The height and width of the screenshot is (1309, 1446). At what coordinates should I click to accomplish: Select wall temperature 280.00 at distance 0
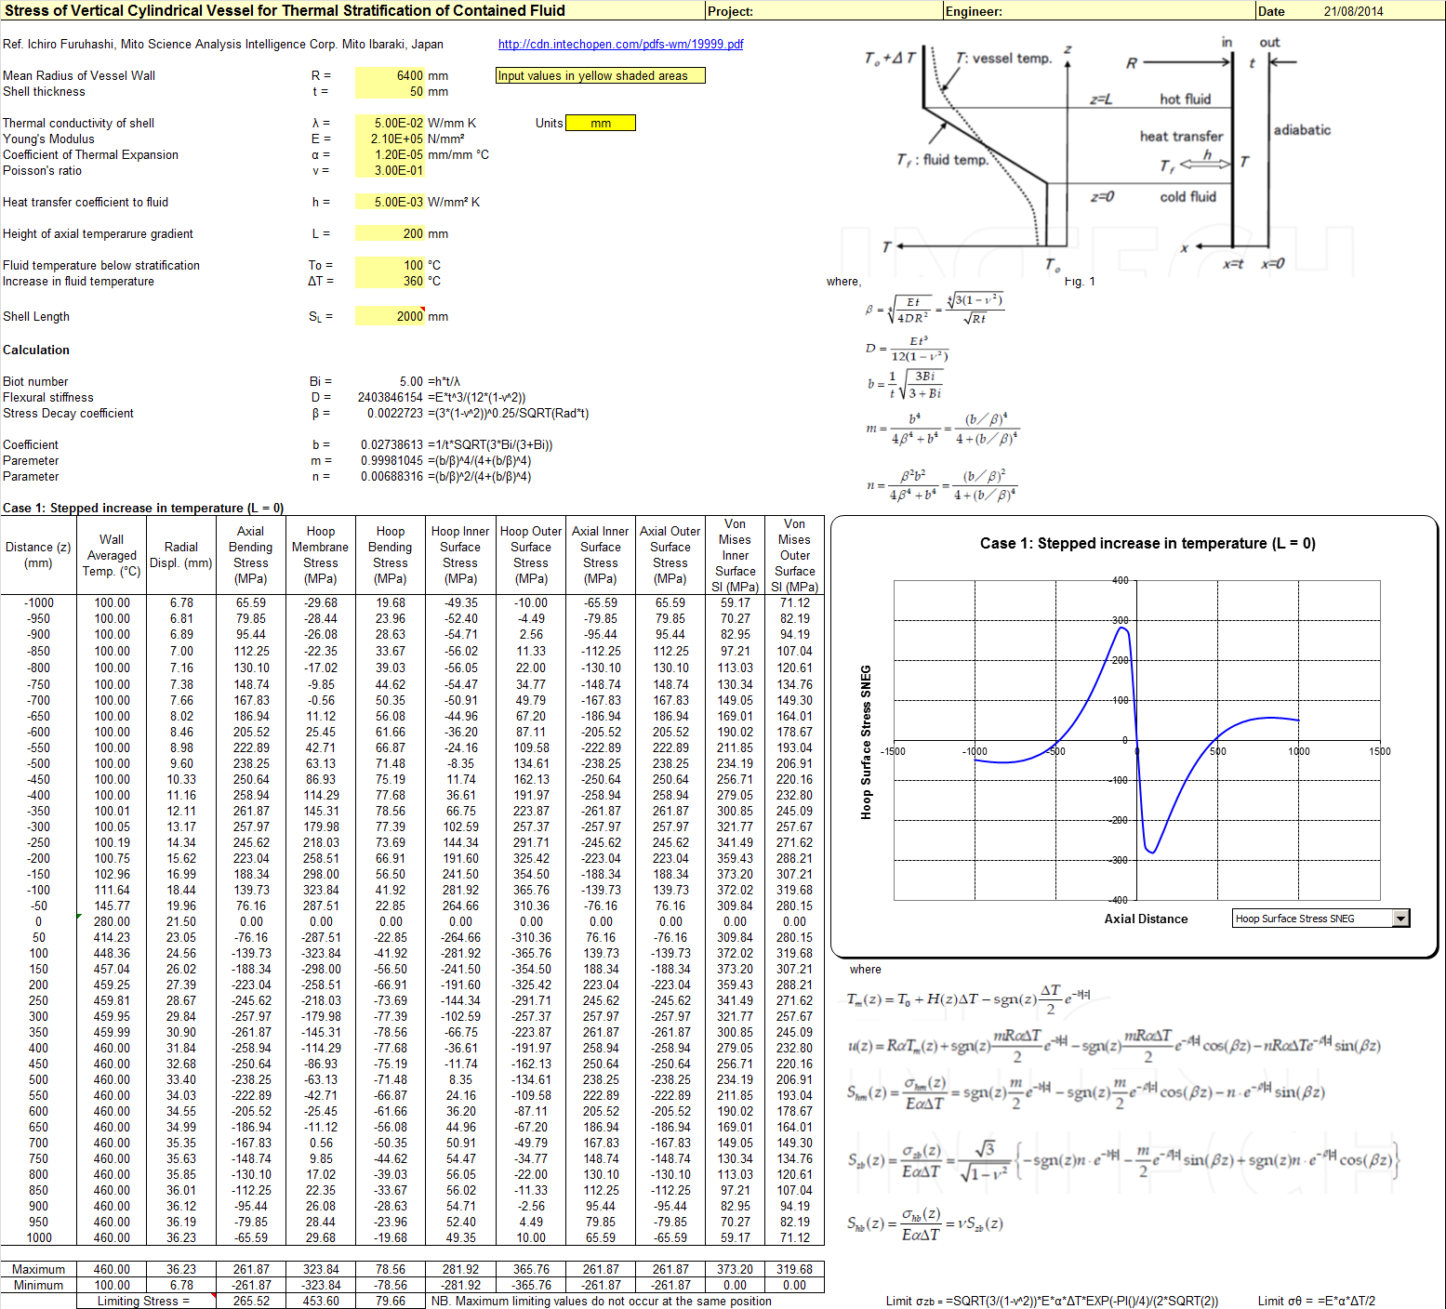point(112,921)
